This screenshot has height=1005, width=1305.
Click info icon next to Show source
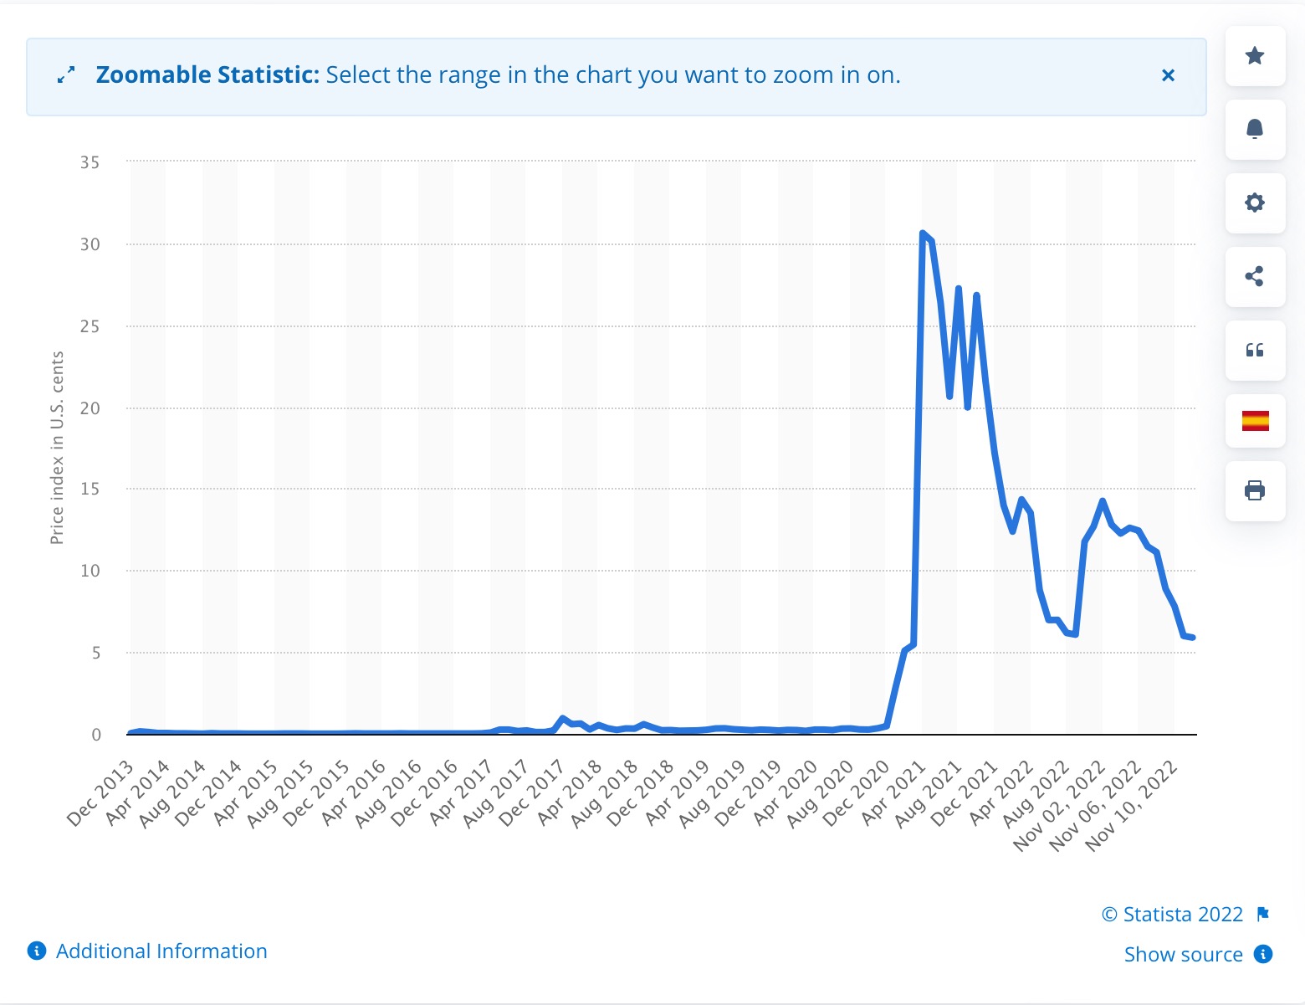pos(1263,954)
